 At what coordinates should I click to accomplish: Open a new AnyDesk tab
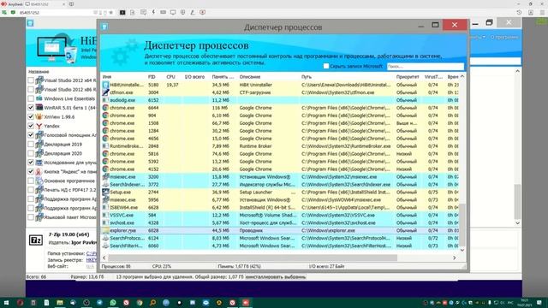71,4
